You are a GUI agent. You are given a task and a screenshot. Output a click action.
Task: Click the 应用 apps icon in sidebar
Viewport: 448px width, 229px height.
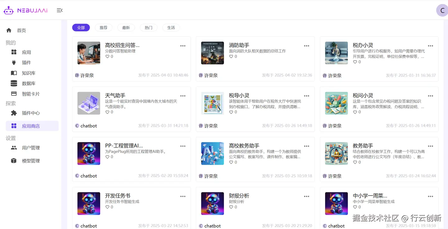(x=14, y=52)
